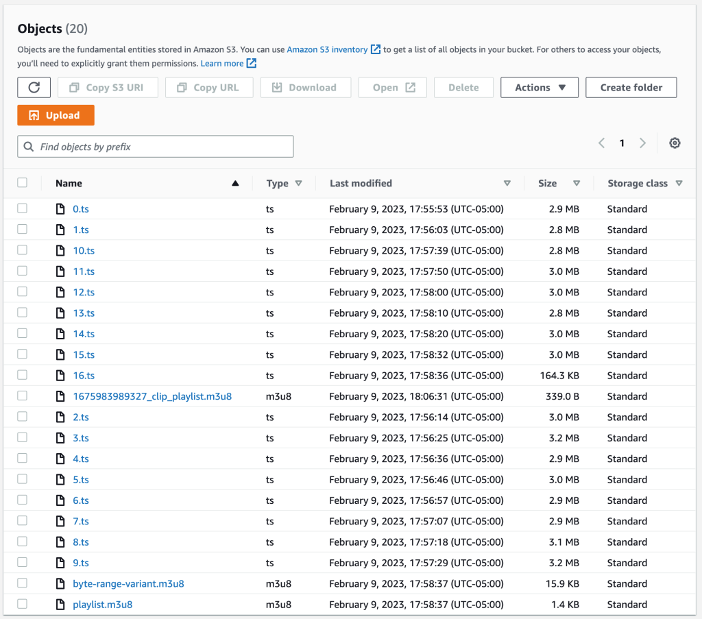Click the search magnifier icon

tap(29, 147)
